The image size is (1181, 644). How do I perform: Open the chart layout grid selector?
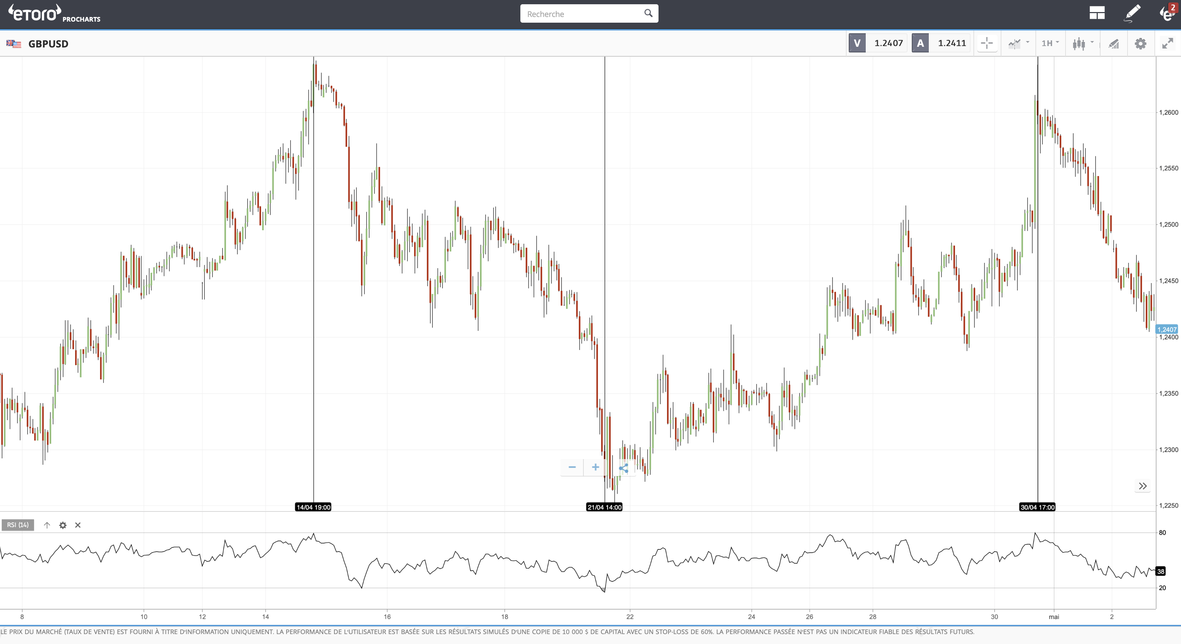(1097, 13)
